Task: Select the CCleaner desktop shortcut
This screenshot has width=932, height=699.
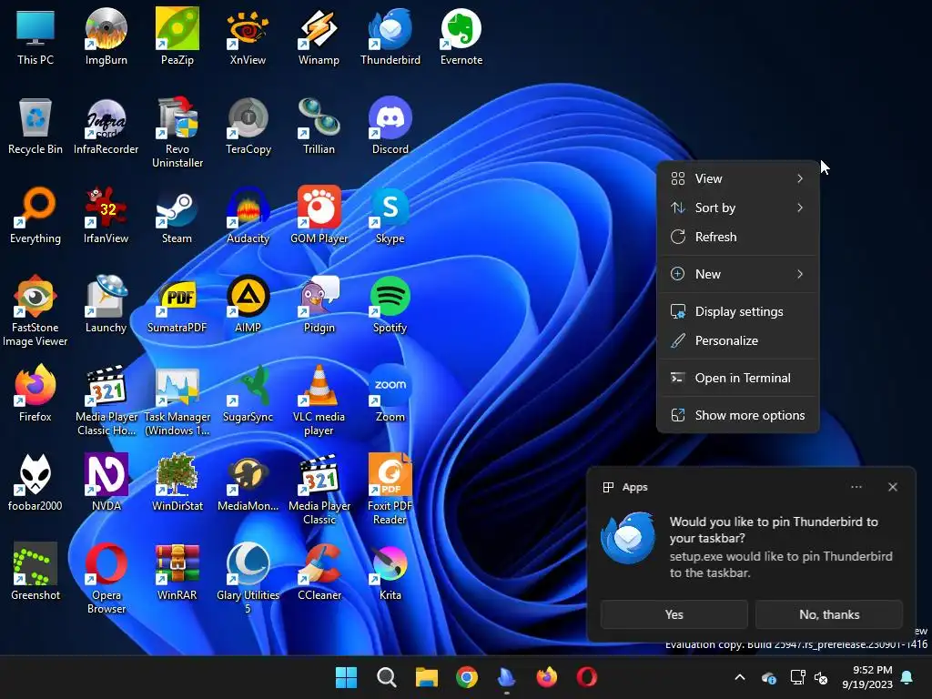Action: 319,572
